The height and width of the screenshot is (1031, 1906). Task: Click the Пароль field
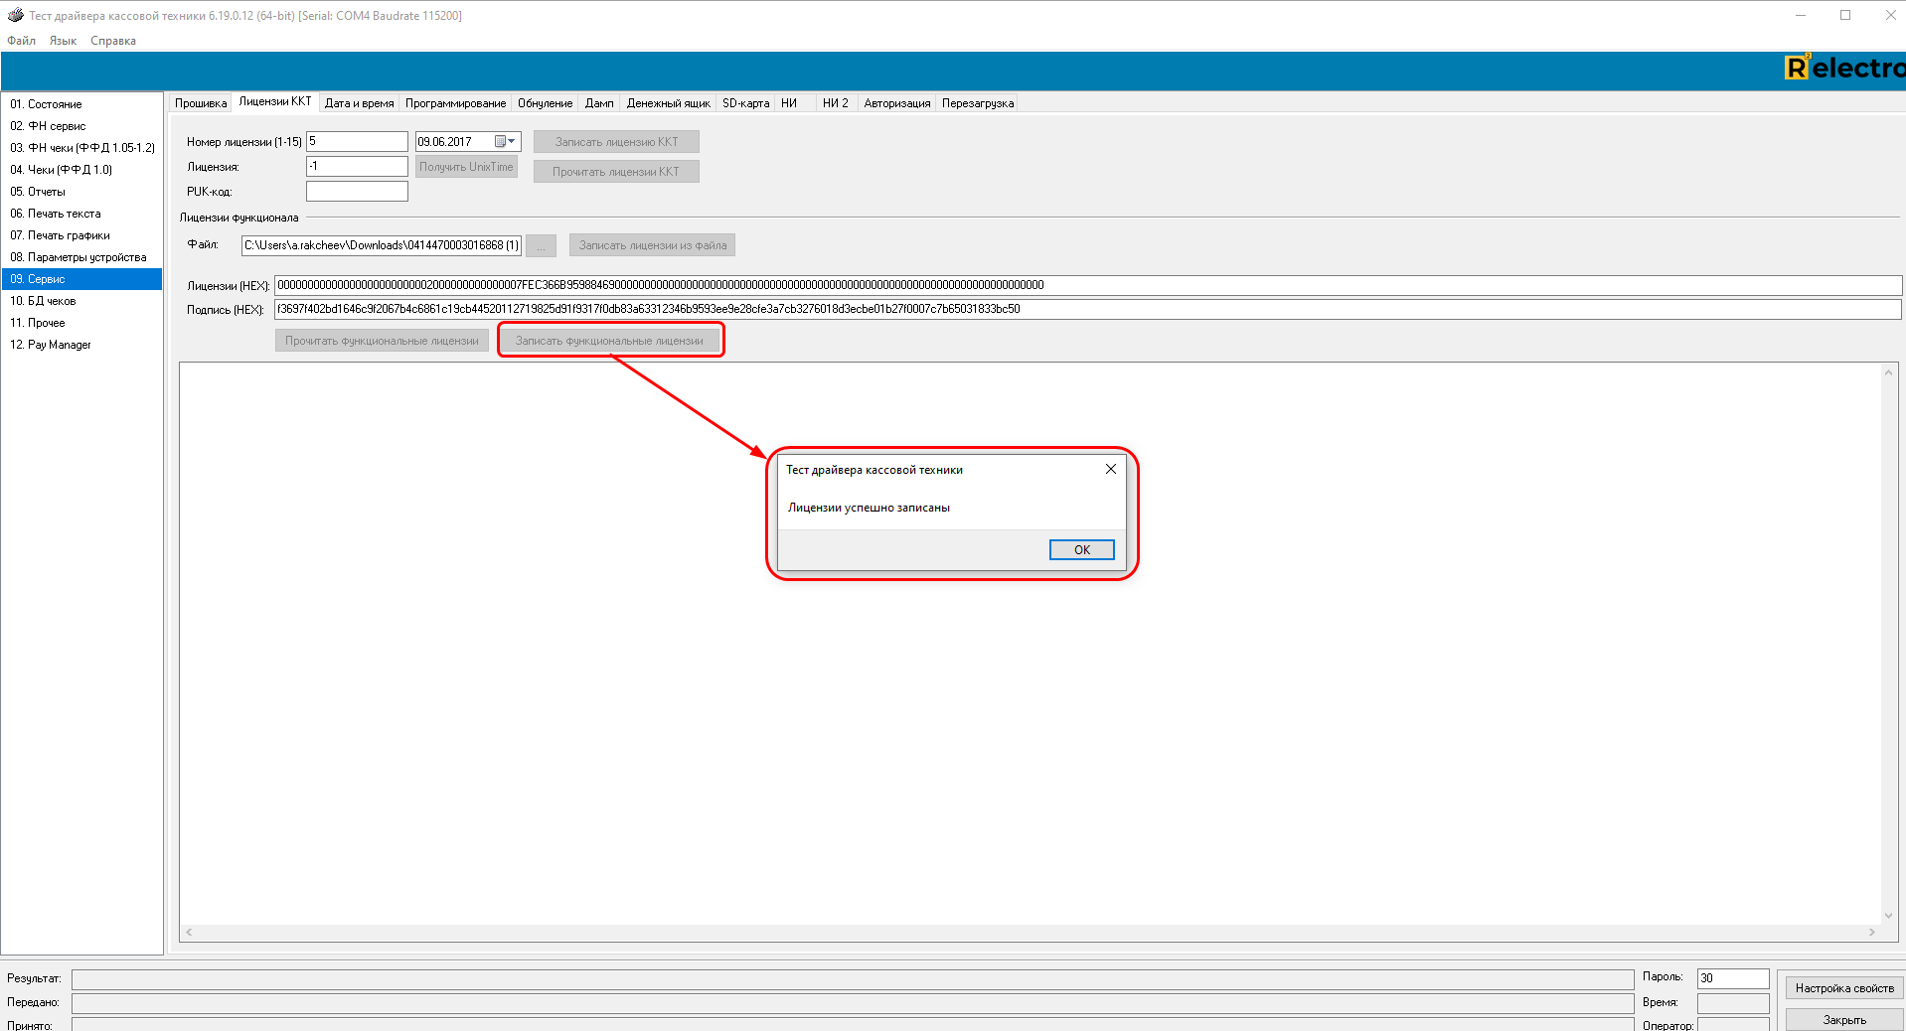click(1732, 978)
